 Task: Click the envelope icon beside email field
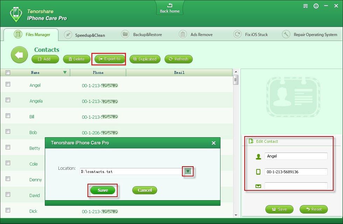point(258,186)
